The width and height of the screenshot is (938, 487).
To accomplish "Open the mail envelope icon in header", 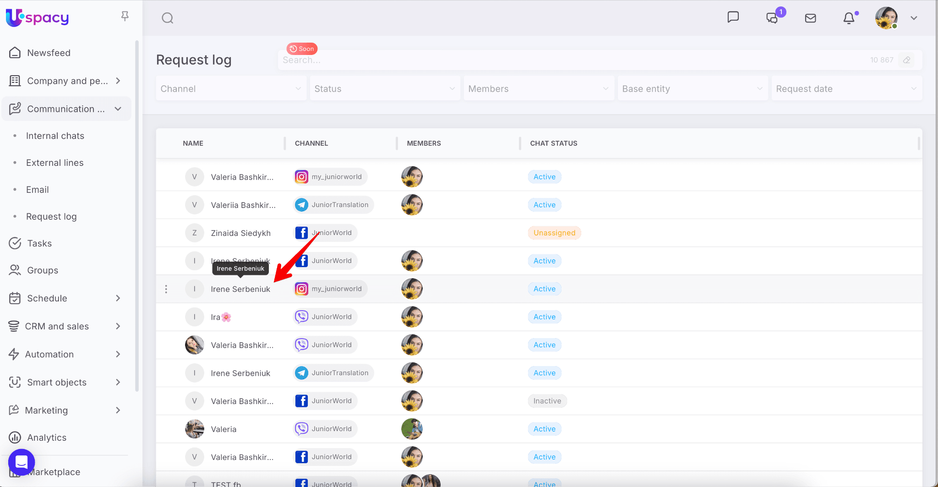I will (x=810, y=18).
